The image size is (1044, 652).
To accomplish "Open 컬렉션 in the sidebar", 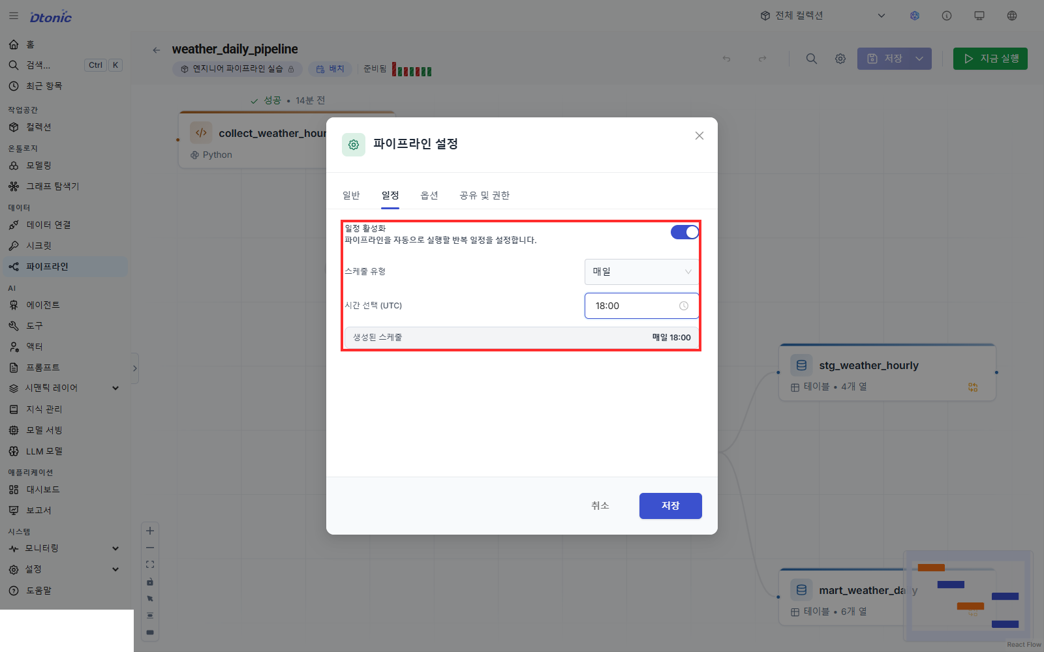I will [65, 127].
